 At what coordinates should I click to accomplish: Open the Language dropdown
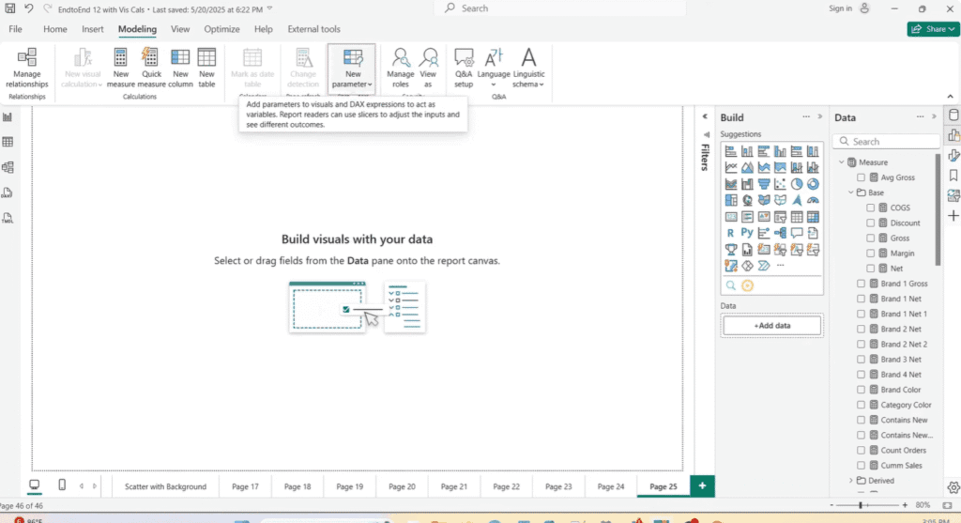[x=494, y=68]
